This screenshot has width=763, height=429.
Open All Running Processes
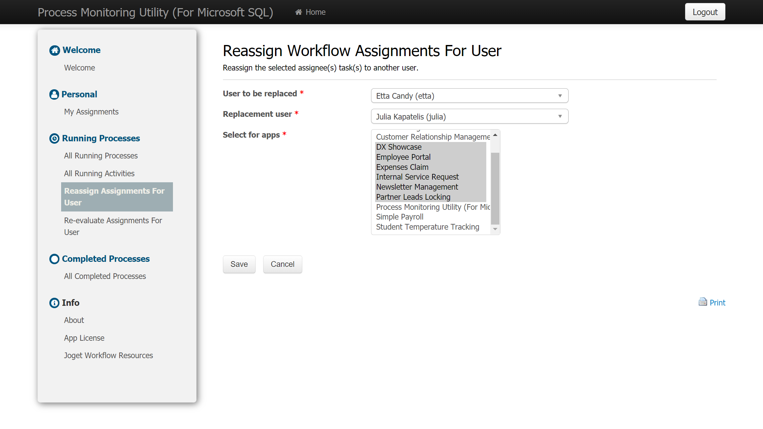(x=101, y=156)
